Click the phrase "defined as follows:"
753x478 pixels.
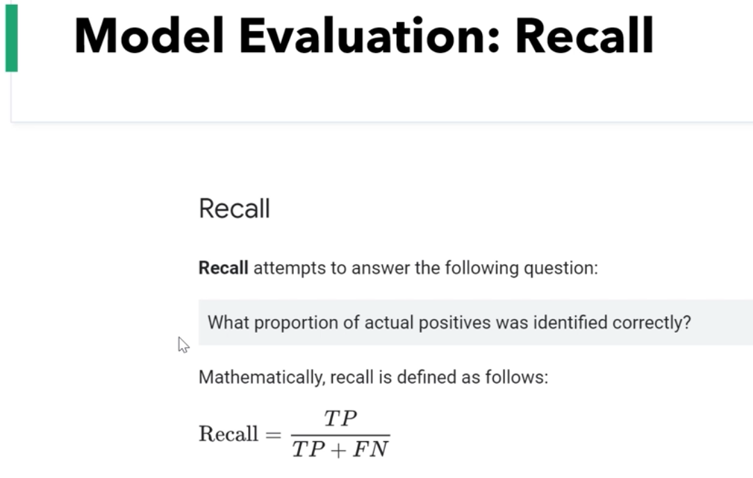click(492, 377)
